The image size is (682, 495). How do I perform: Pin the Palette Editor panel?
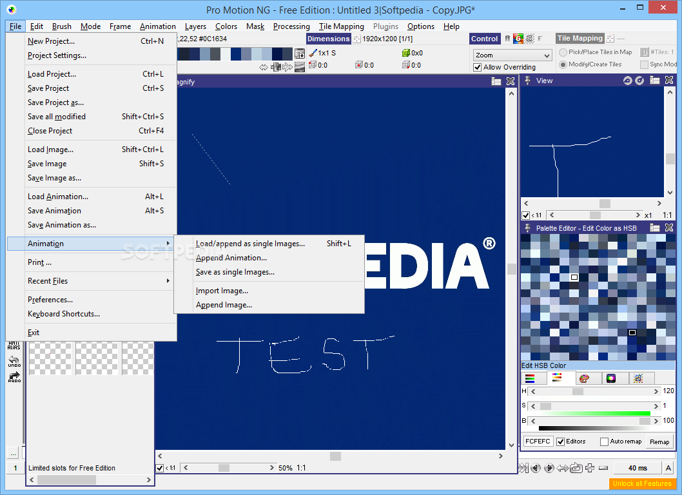tap(527, 228)
